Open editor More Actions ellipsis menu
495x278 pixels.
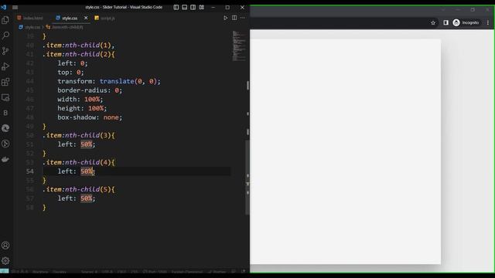(x=243, y=18)
